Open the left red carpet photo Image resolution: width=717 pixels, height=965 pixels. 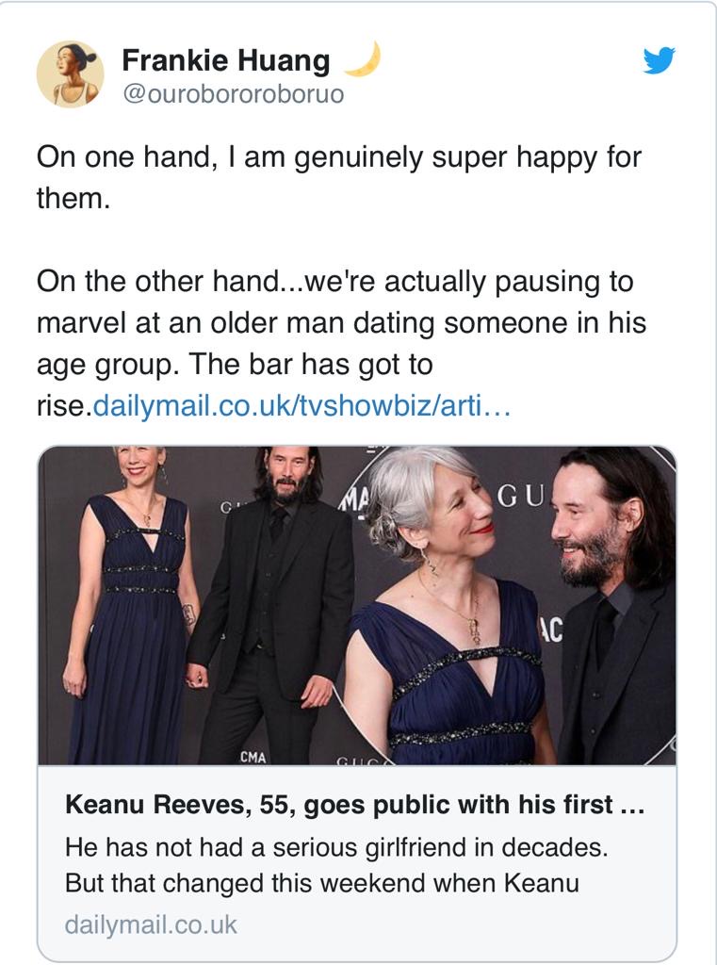197,605
